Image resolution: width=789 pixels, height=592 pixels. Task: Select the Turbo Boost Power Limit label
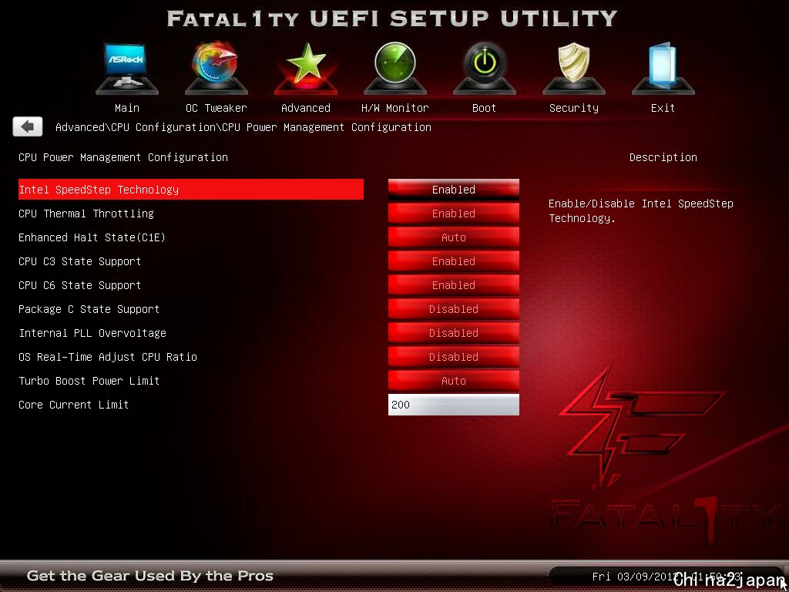pos(89,381)
